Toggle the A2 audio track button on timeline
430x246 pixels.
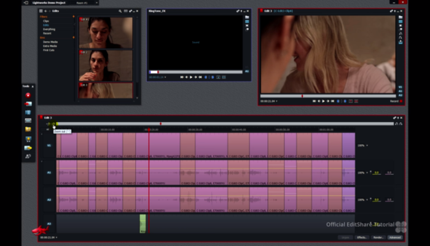point(49,200)
